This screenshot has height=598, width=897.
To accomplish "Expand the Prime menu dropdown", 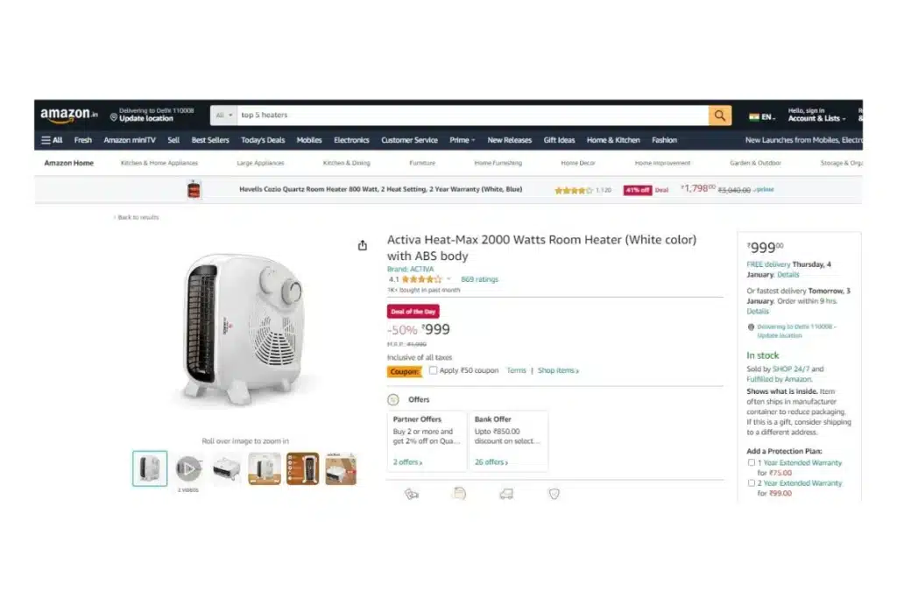I will click(x=462, y=140).
